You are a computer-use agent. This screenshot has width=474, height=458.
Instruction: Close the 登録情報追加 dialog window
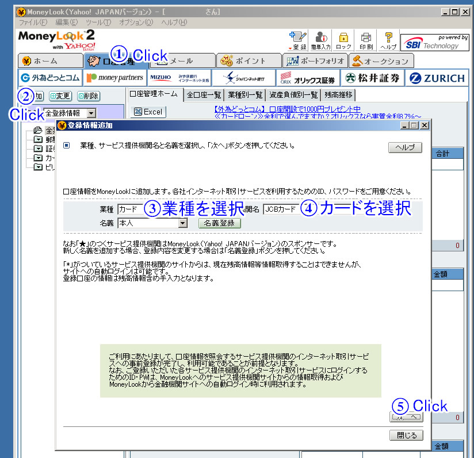click(x=425, y=125)
